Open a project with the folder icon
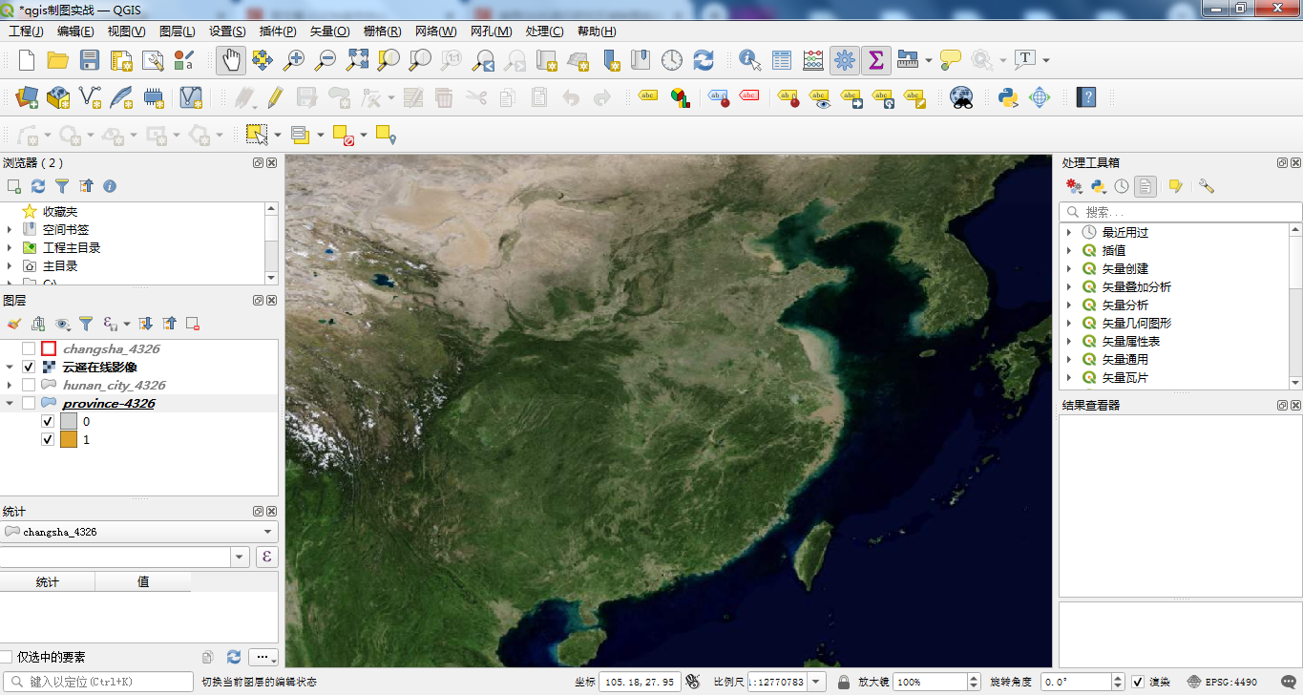 [58, 60]
